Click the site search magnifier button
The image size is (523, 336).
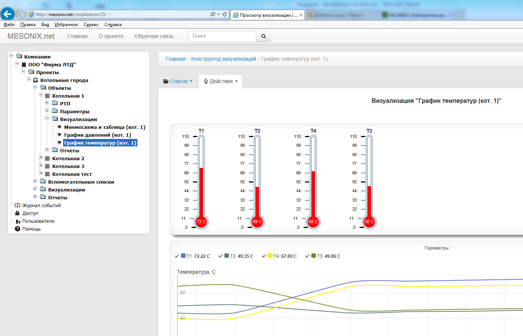point(264,36)
